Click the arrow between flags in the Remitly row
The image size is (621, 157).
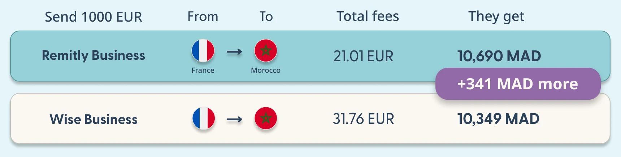pyautogui.click(x=234, y=52)
